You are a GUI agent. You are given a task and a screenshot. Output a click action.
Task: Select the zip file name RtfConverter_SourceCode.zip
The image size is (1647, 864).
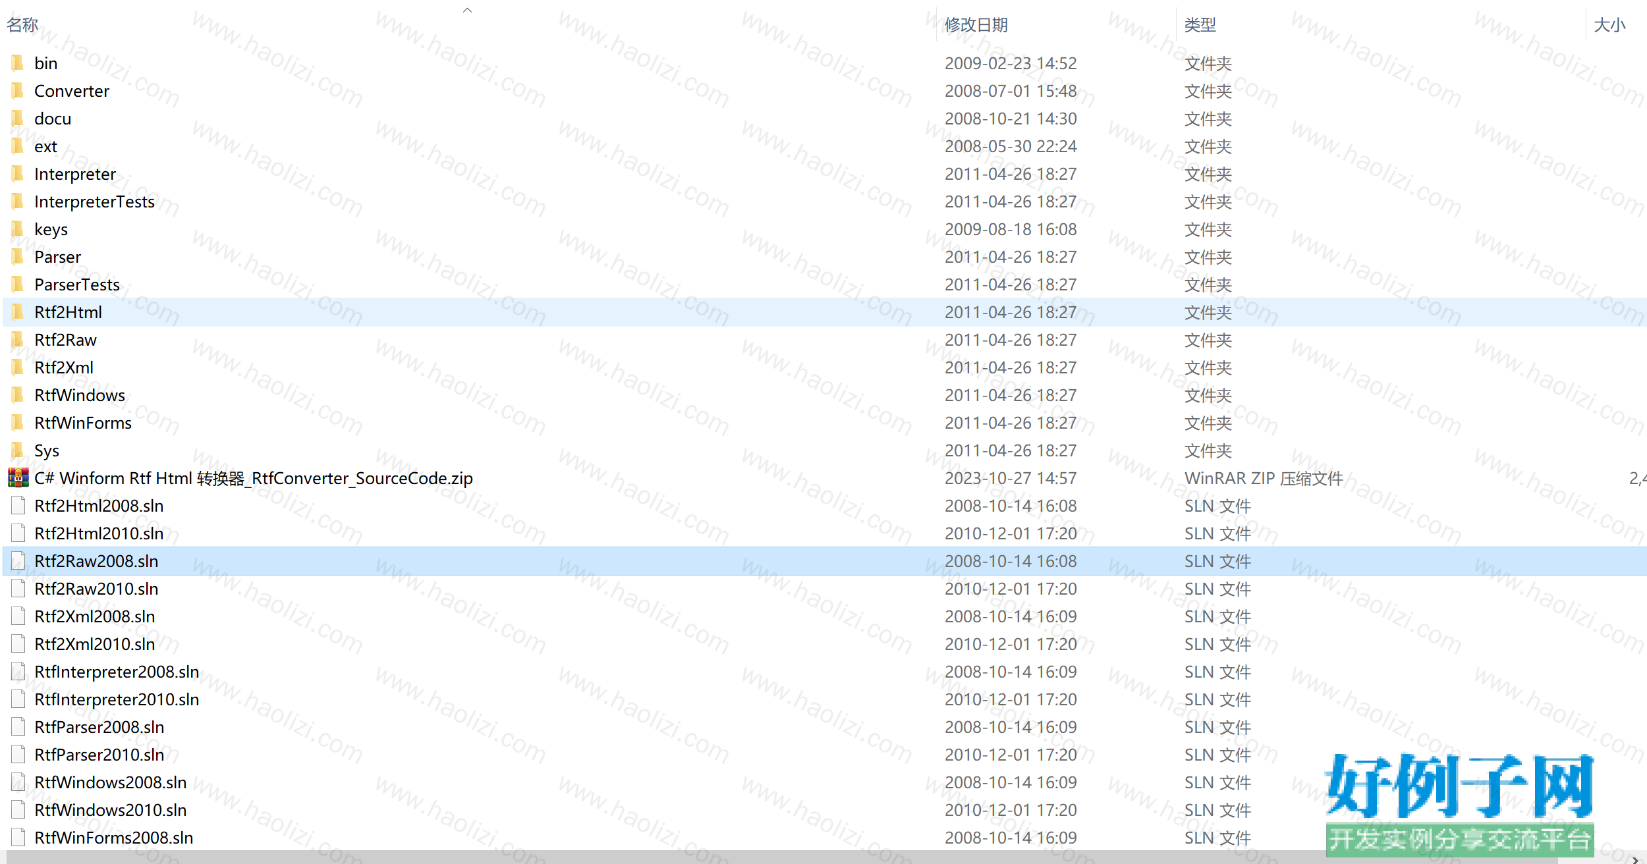[x=254, y=478]
